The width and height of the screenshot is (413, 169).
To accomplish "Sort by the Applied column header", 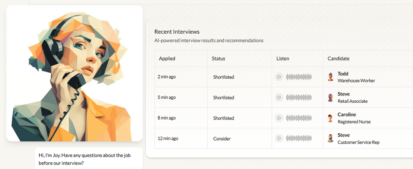I will pos(167,58).
